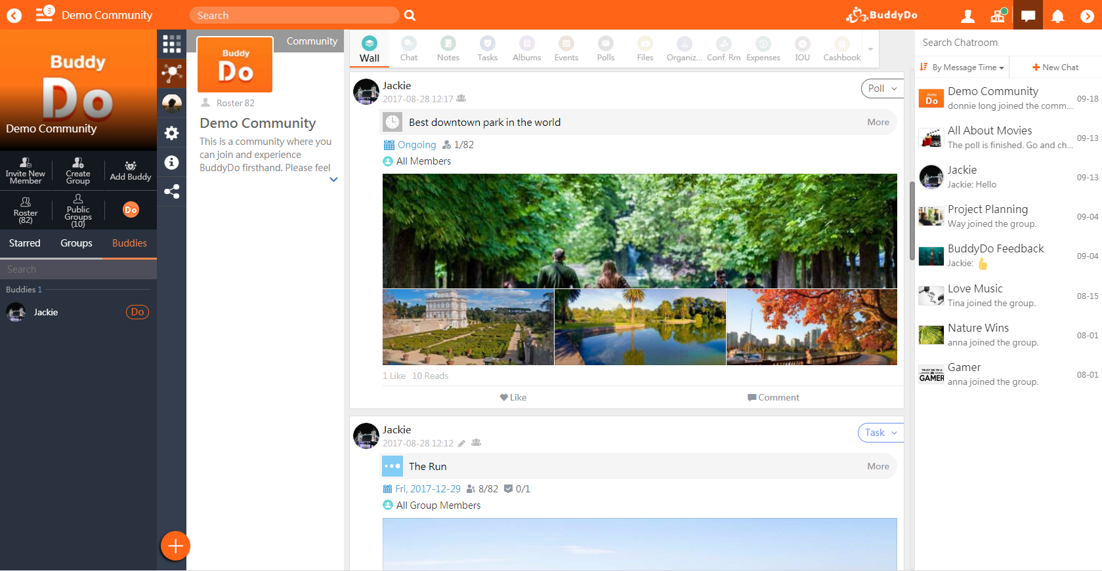Open Roster (82)
The height and width of the screenshot is (571, 1102).
(x=26, y=210)
